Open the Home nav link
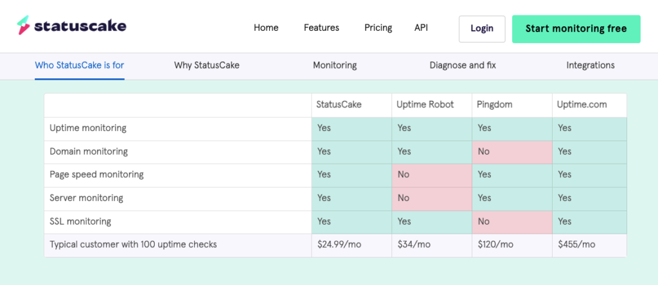The width and height of the screenshot is (658, 285). tap(266, 28)
